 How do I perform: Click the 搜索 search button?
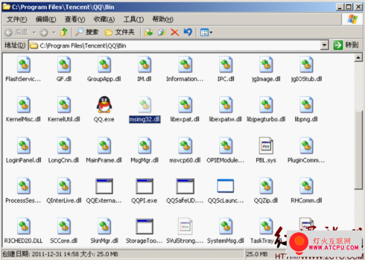[87, 32]
